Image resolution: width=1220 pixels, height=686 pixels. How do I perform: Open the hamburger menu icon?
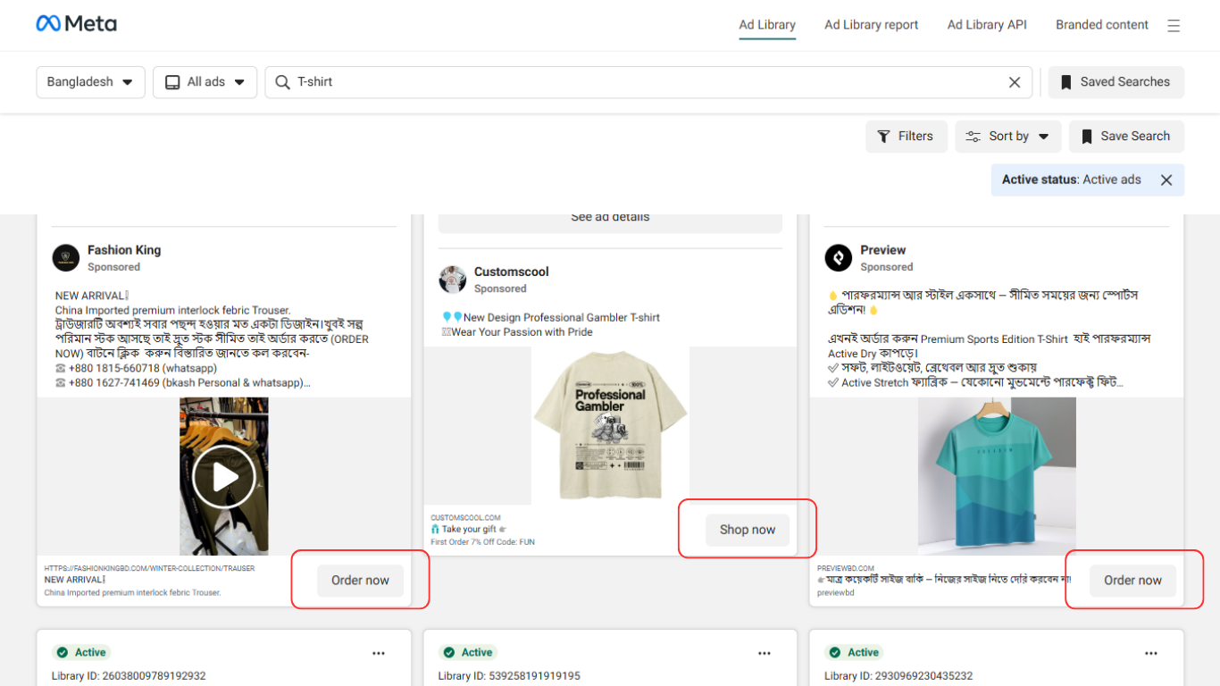(1174, 26)
